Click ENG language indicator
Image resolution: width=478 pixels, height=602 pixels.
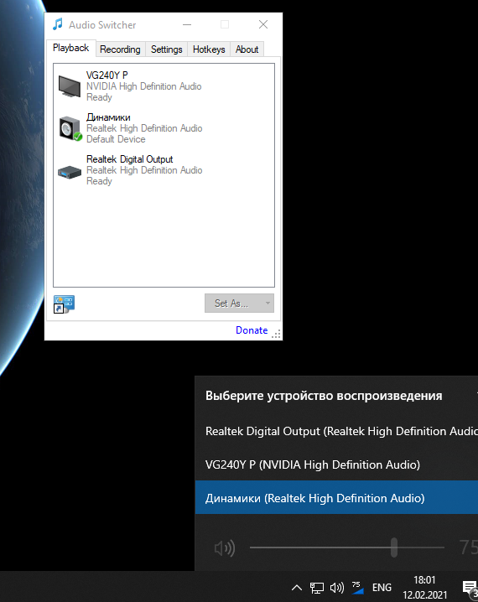[x=382, y=588]
